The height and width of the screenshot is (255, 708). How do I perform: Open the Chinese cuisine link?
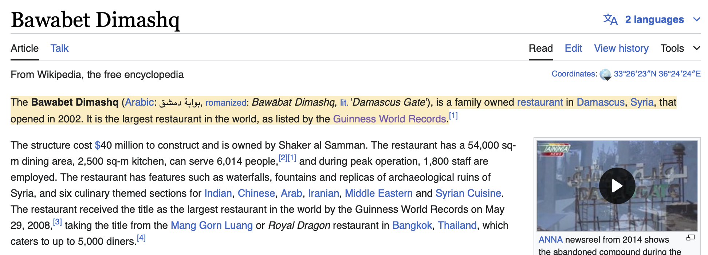pos(256,193)
